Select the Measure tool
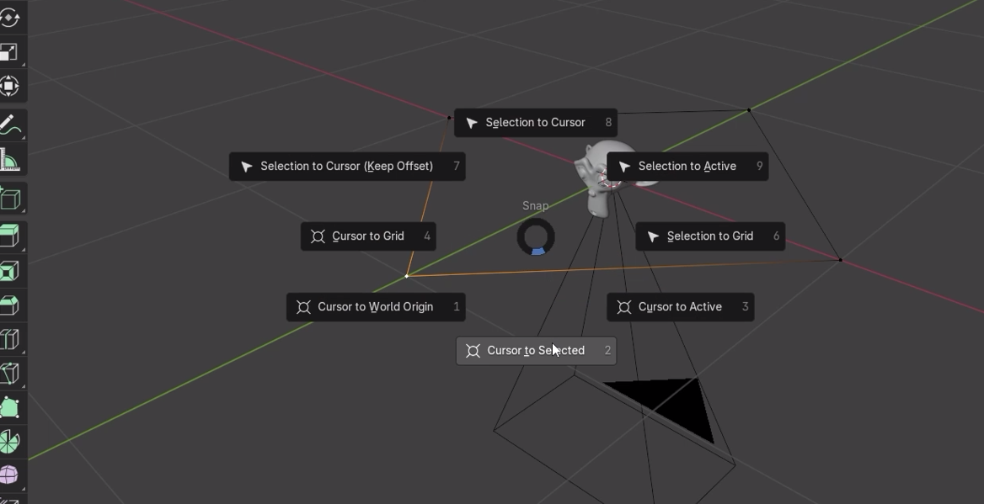The height and width of the screenshot is (504, 984). 9,159
